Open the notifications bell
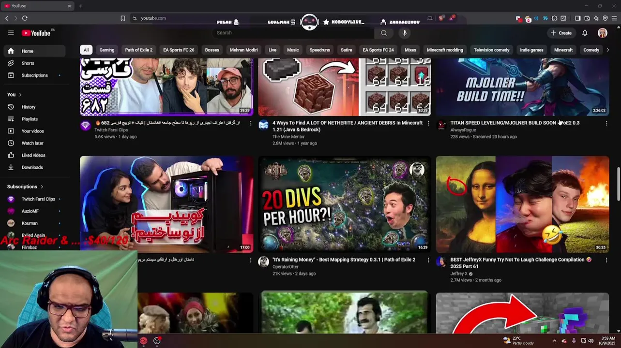Viewport: 621px width, 348px height. (585, 33)
